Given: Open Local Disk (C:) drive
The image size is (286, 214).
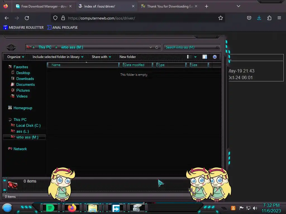Looking at the screenshot, I should (28, 125).
